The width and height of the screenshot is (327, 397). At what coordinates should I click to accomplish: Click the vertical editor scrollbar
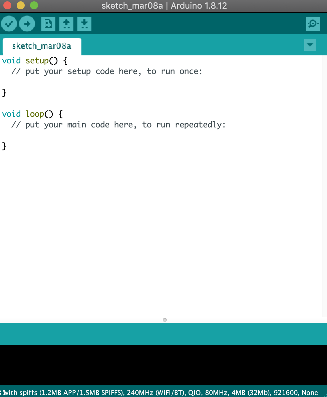(324, 186)
